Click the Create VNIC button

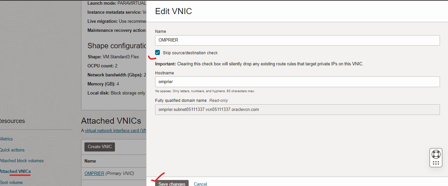[x=100, y=146]
